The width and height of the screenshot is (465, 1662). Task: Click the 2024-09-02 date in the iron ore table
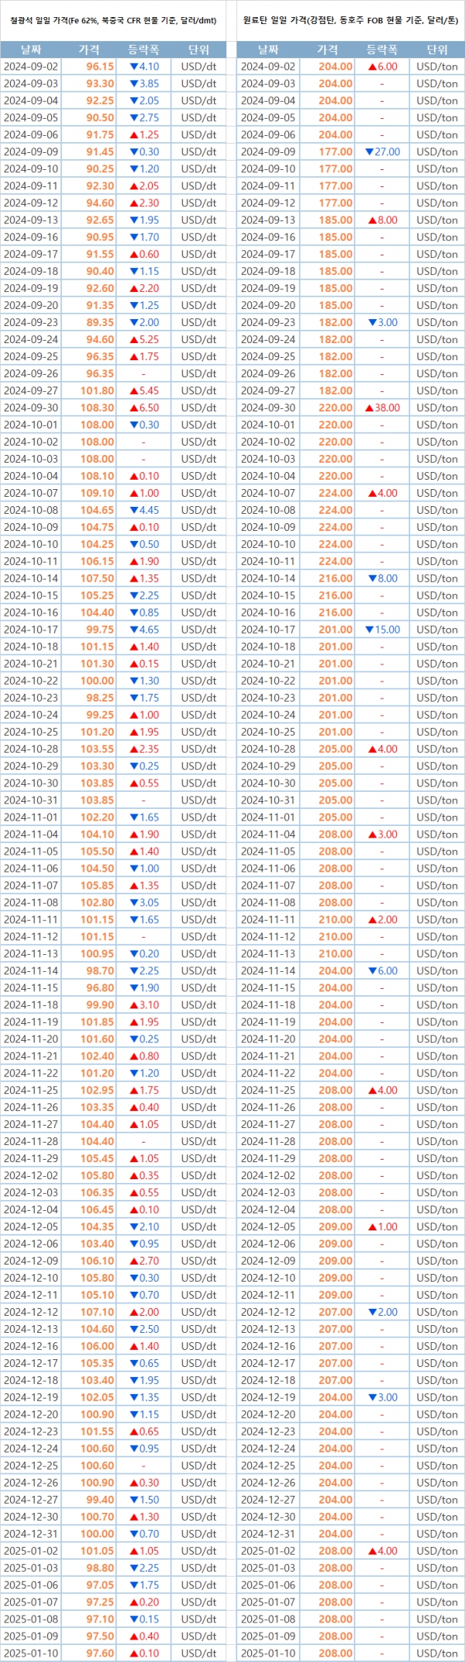pos(31,67)
